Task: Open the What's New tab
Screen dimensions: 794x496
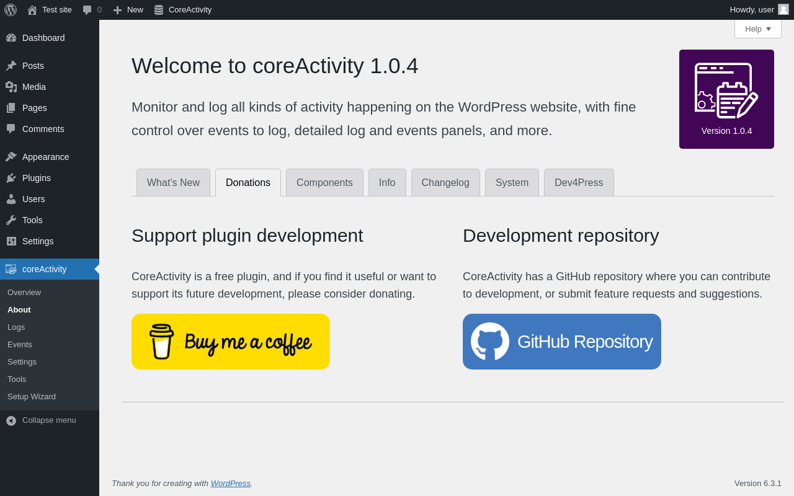Action: [x=173, y=183]
